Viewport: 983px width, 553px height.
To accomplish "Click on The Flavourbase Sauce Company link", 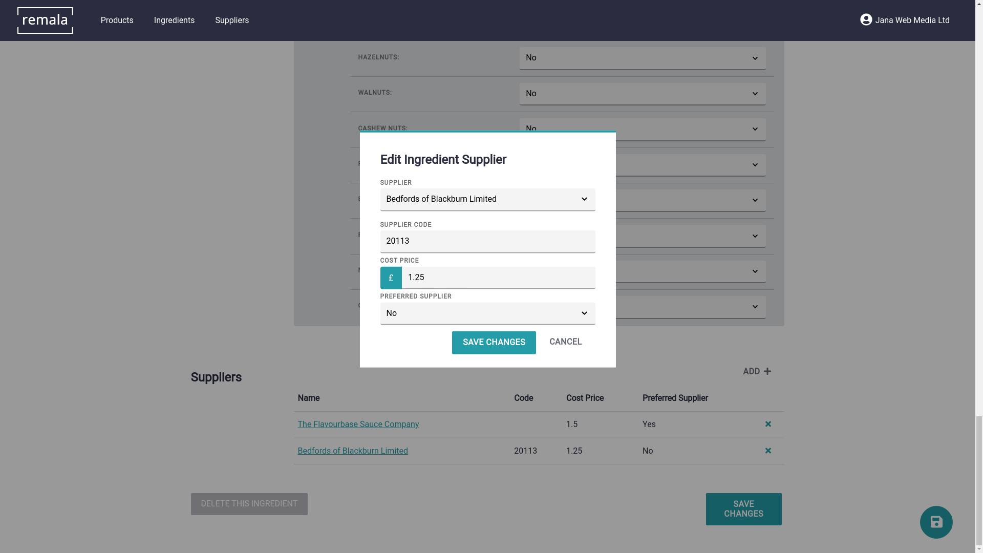I will click(358, 424).
